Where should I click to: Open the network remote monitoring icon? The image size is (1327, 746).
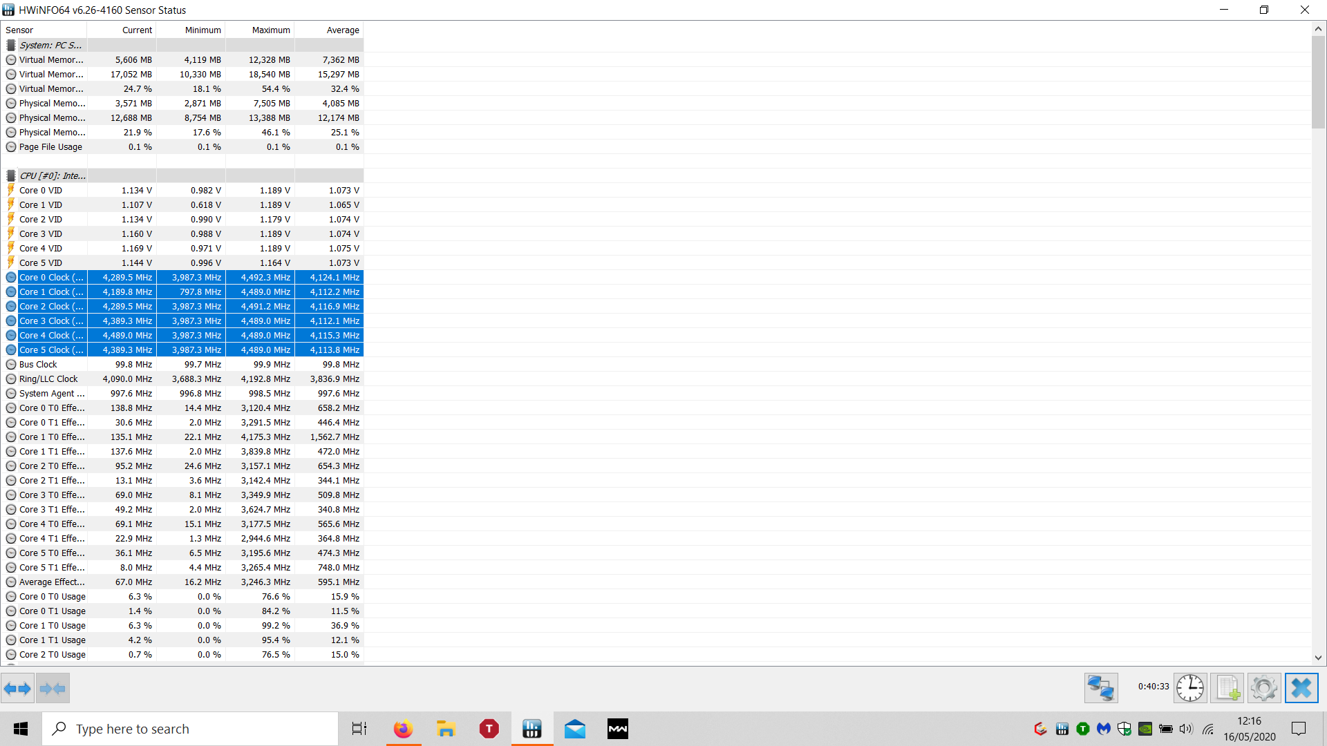(1100, 688)
